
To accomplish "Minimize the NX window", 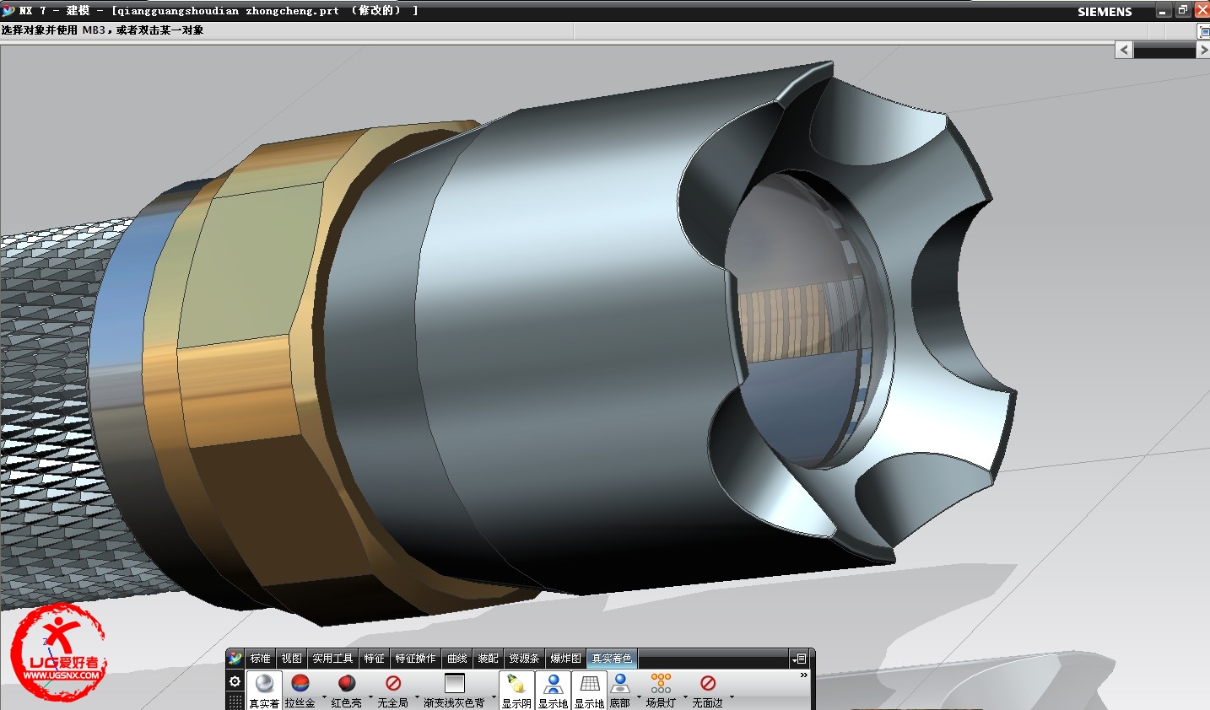I will [1164, 10].
